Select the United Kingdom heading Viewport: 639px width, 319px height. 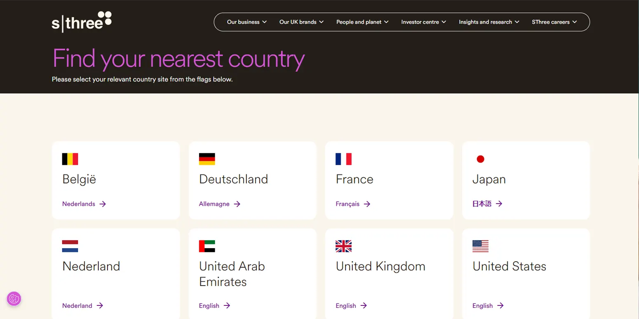tap(381, 267)
